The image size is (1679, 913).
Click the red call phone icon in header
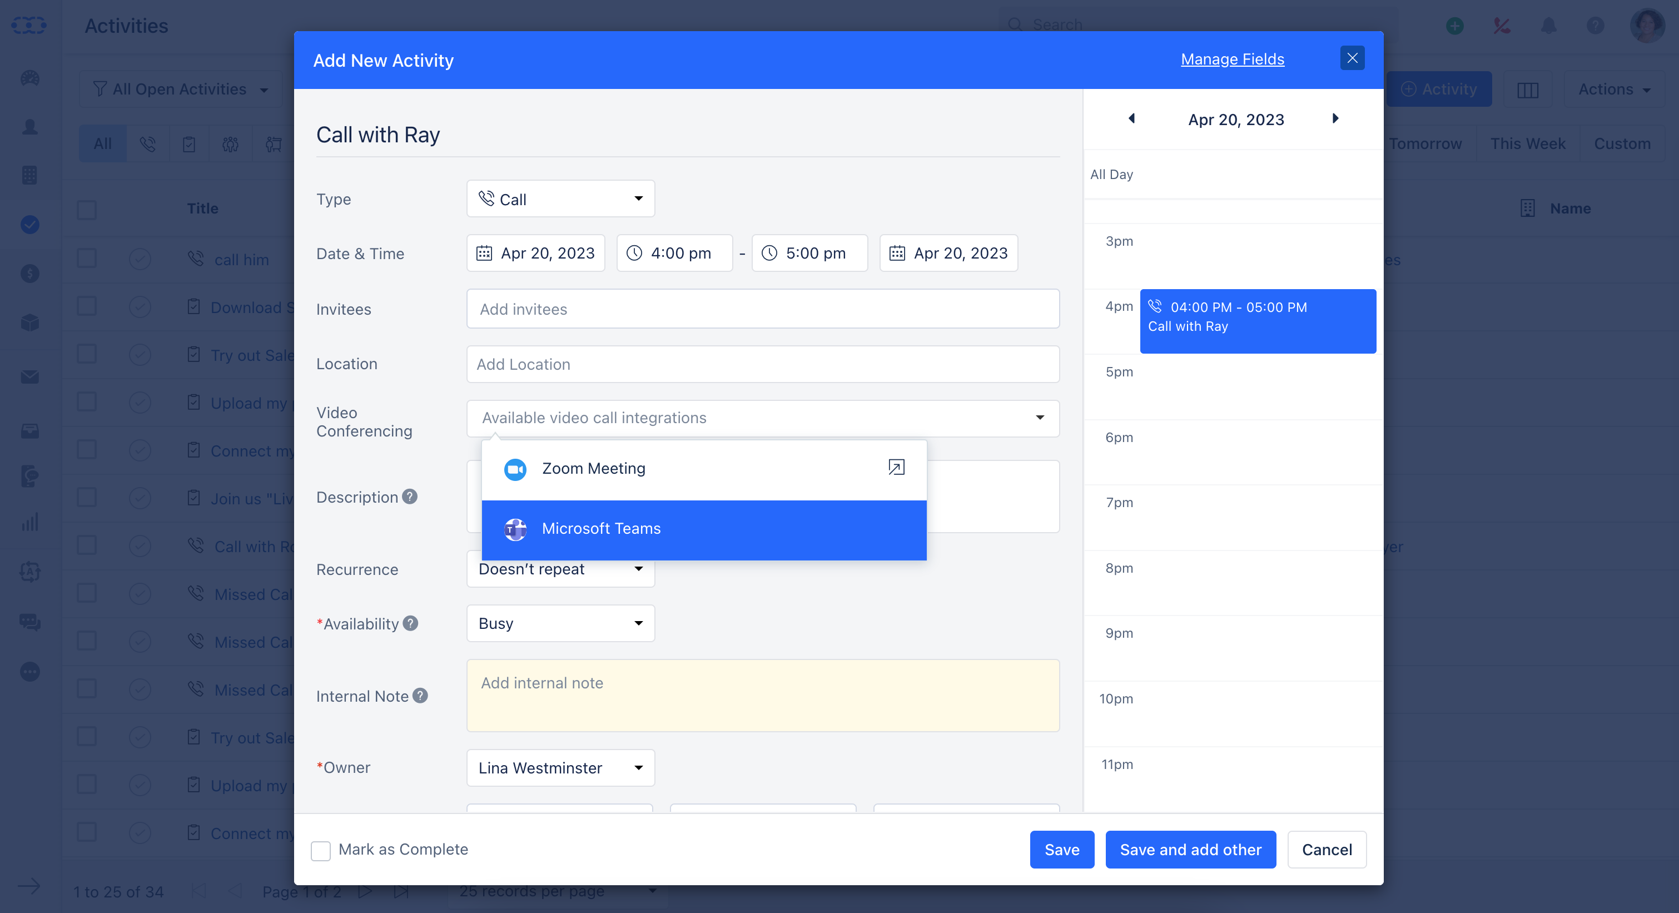[1502, 26]
